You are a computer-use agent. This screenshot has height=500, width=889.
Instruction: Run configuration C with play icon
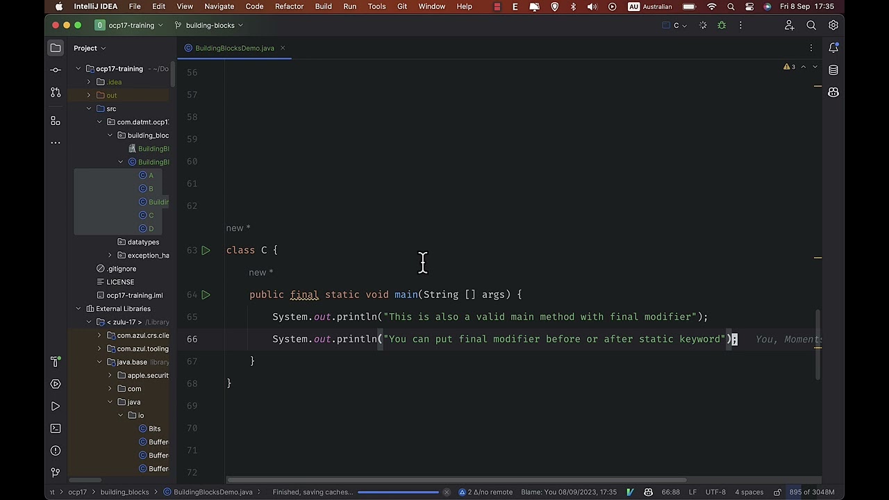coord(703,26)
